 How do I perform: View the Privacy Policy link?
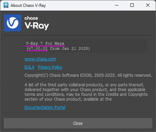50,67
